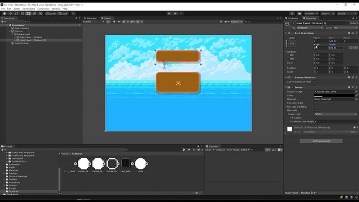
Task: Click the Height input field
Action: tap(335, 48)
